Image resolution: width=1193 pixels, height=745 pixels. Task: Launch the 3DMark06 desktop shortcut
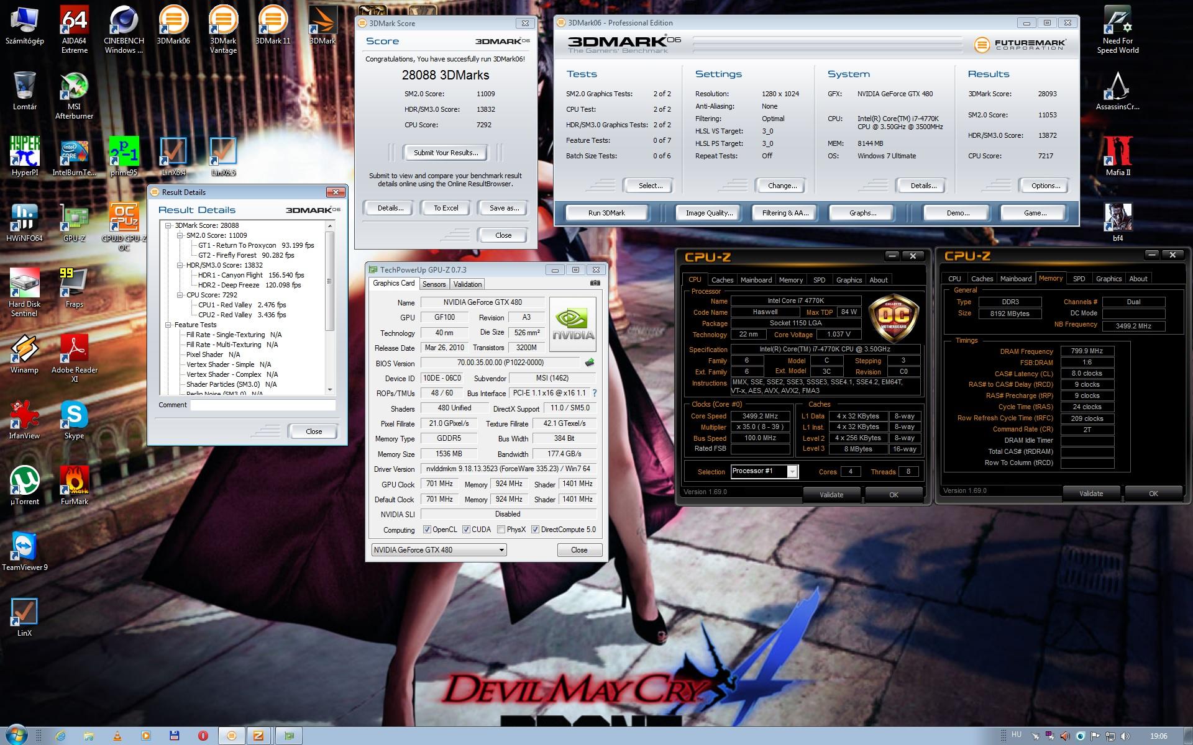pos(173,25)
